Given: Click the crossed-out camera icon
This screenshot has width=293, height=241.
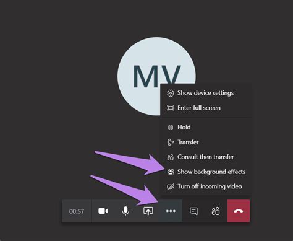Looking at the screenshot, I should [171, 187].
